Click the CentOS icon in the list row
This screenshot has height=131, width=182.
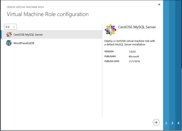click(x=9, y=35)
